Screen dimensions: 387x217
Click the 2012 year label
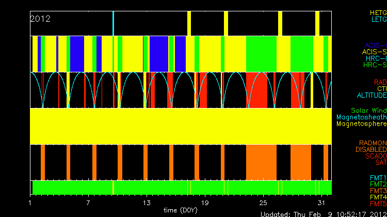pos(40,19)
